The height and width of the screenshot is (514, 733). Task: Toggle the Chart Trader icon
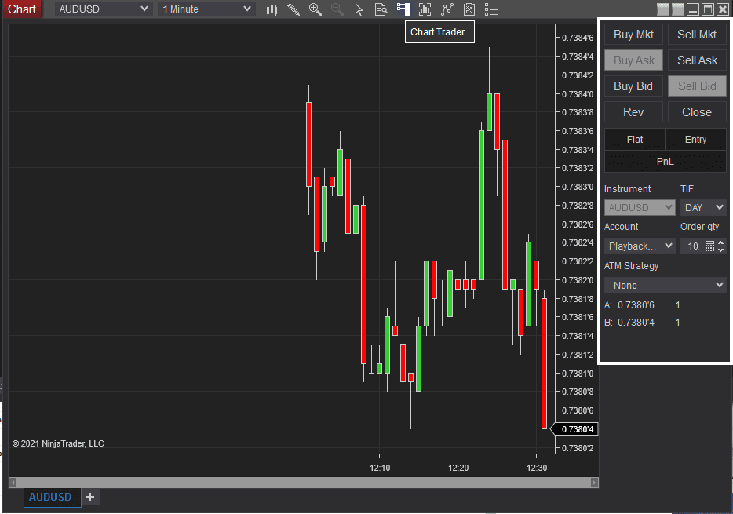click(403, 9)
